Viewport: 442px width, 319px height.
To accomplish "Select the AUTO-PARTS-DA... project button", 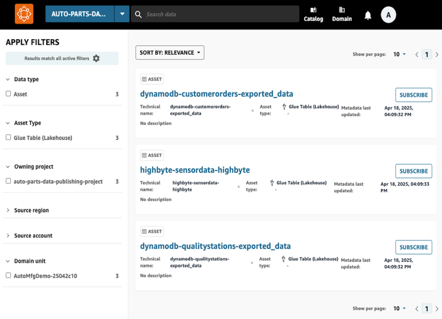I will click(x=80, y=14).
